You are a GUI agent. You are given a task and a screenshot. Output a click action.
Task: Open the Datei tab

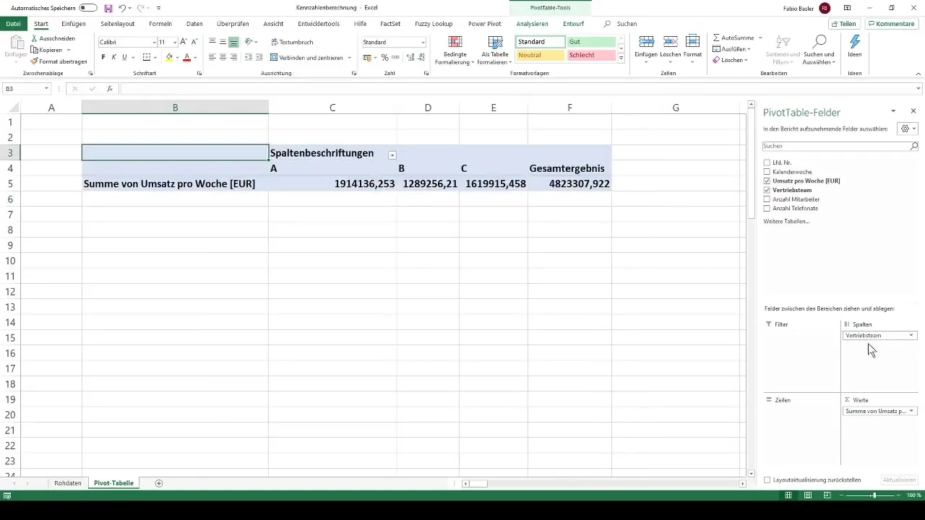13,24
